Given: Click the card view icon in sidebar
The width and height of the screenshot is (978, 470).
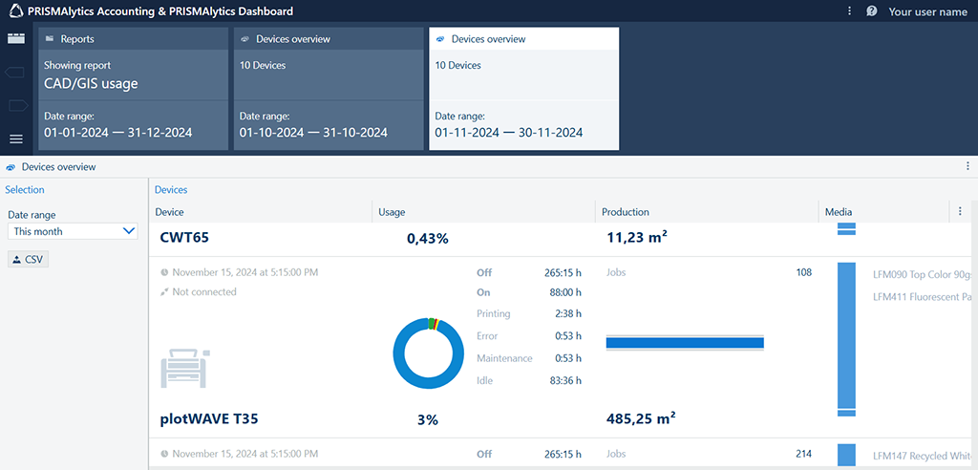Looking at the screenshot, I should tap(15, 38).
